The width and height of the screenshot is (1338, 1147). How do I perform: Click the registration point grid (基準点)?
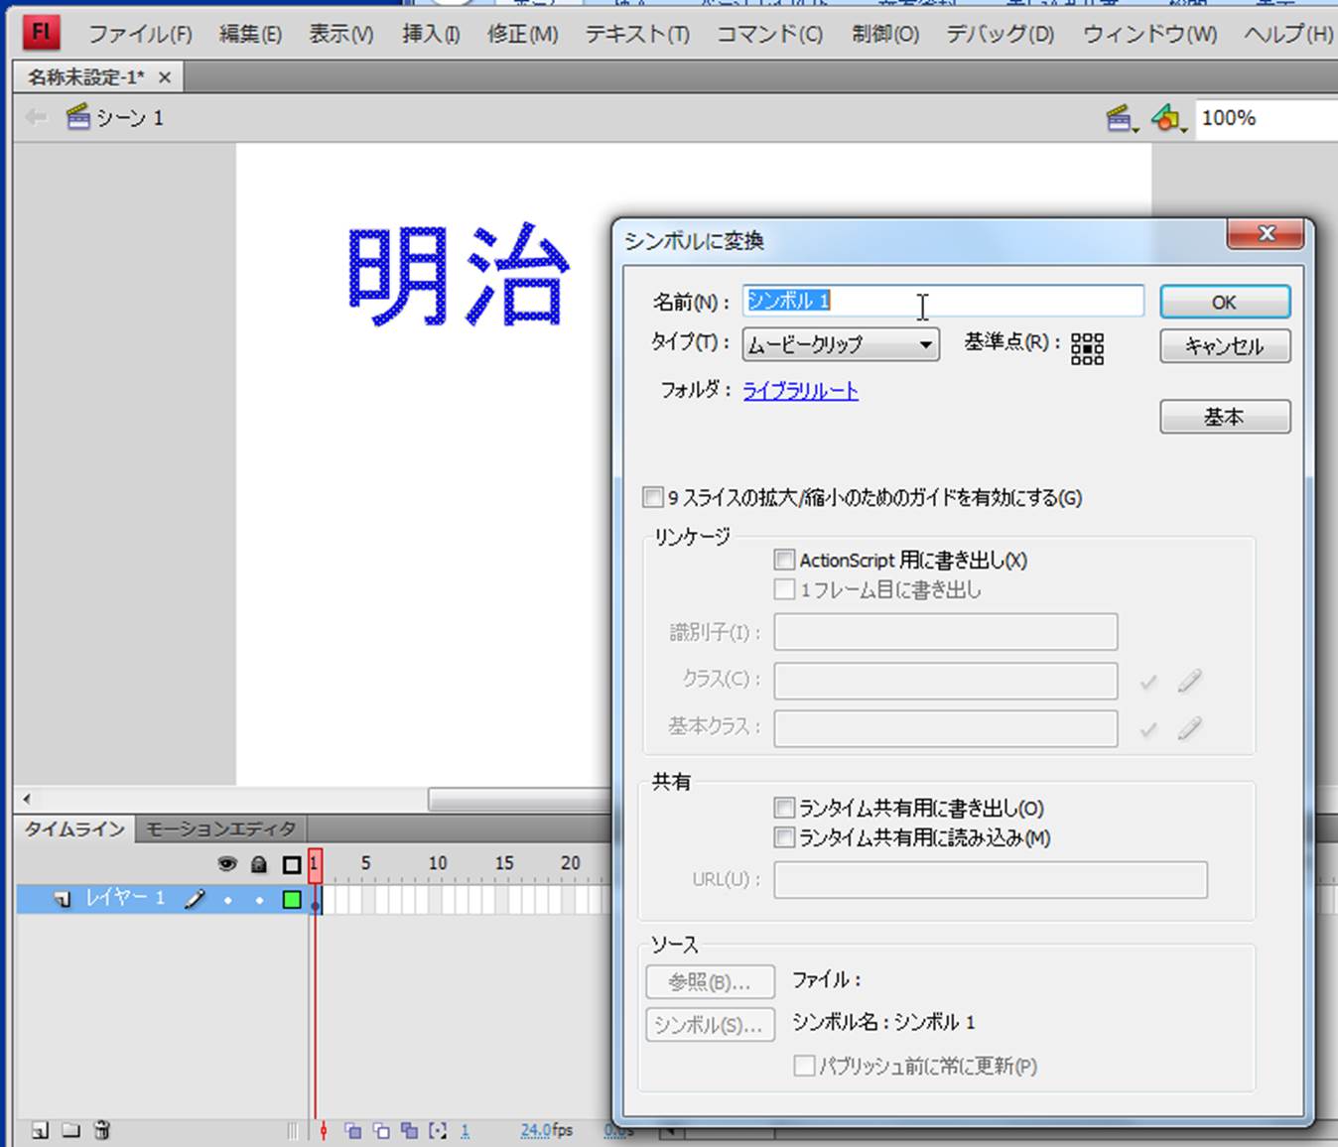(x=1087, y=348)
